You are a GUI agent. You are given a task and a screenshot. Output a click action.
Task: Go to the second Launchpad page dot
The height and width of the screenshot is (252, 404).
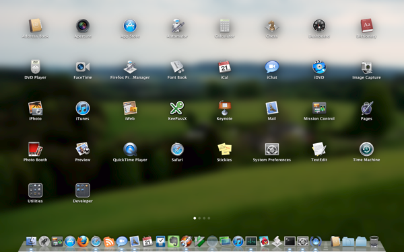click(x=199, y=218)
